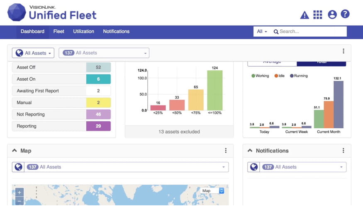
Task: Click the <75% yellow bar
Action: pos(196,100)
